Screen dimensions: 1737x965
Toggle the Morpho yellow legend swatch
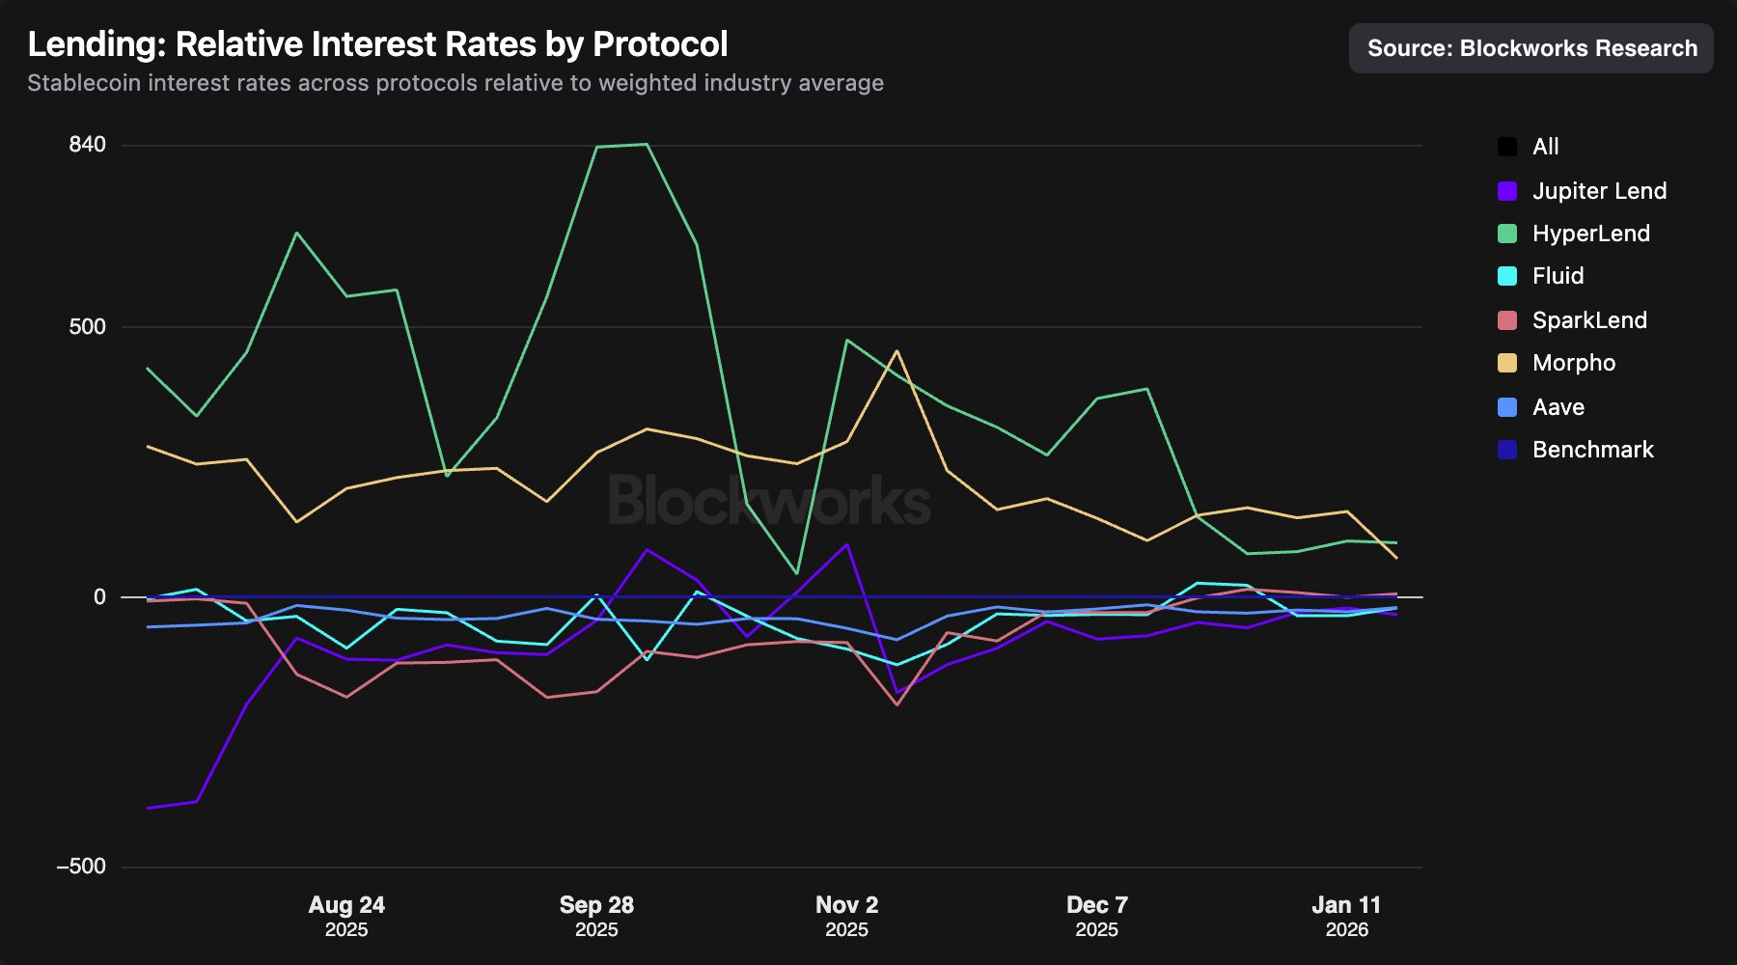pos(1507,363)
